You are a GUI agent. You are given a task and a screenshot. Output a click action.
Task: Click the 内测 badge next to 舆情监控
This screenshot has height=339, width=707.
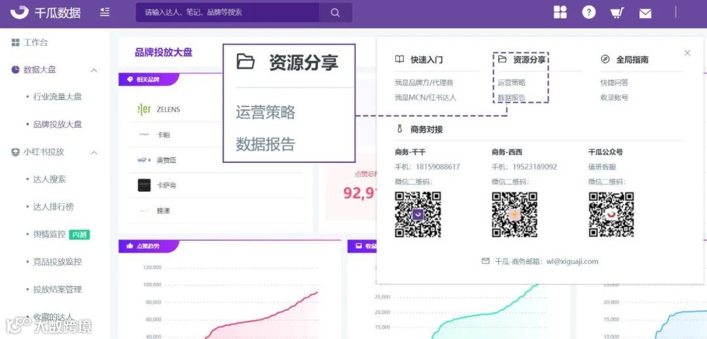(79, 234)
